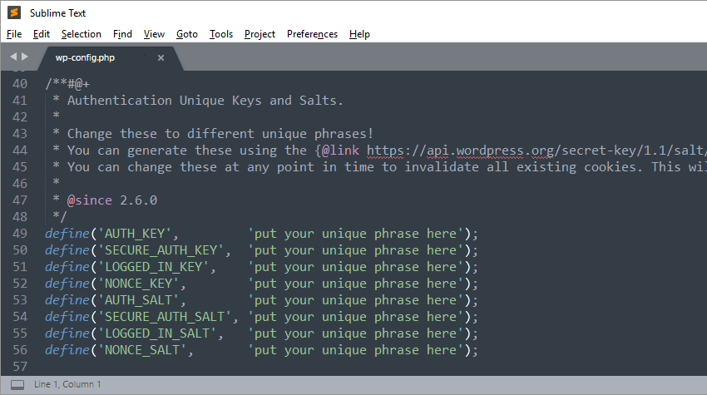
Task: Open the Find menu
Action: 122,34
